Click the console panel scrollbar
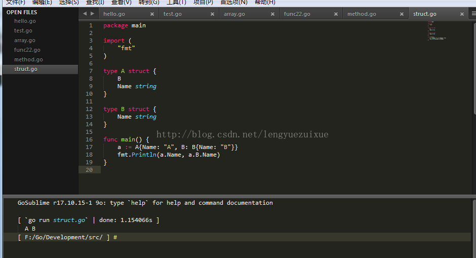 tap(474, 228)
